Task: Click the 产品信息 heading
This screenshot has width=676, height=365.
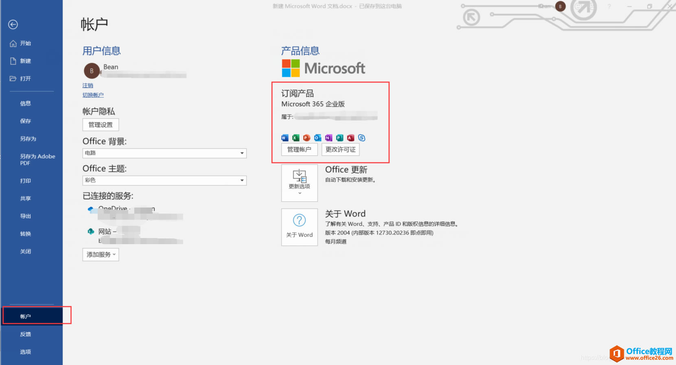Action: coord(300,51)
